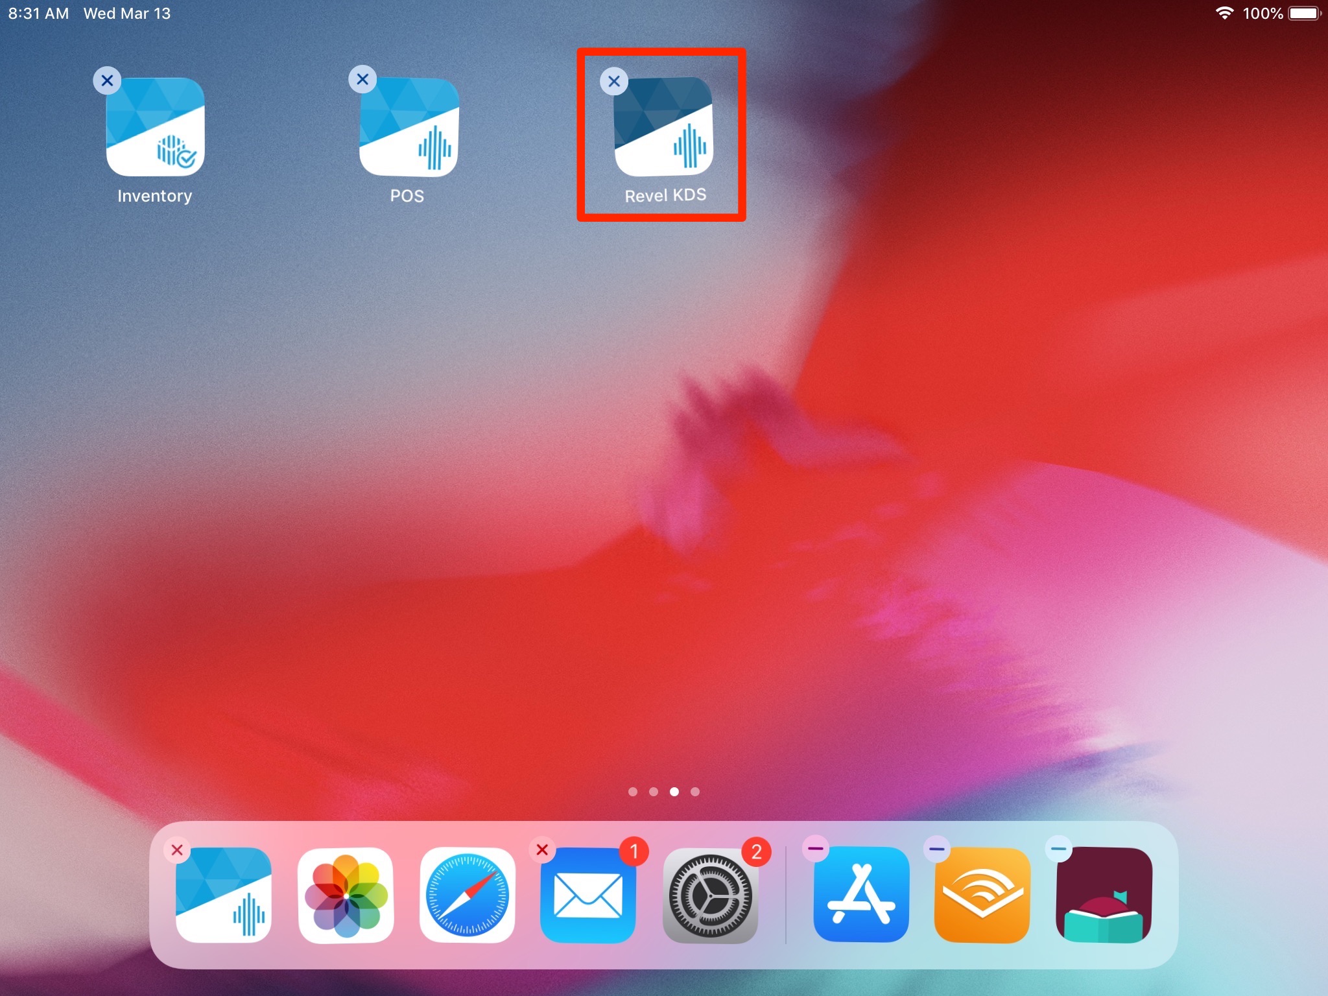The width and height of the screenshot is (1328, 996).
Task: Launch Safari from the dock
Action: point(468,895)
